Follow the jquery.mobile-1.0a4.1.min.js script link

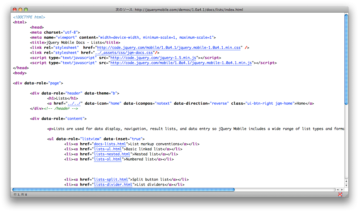pos(181,63)
